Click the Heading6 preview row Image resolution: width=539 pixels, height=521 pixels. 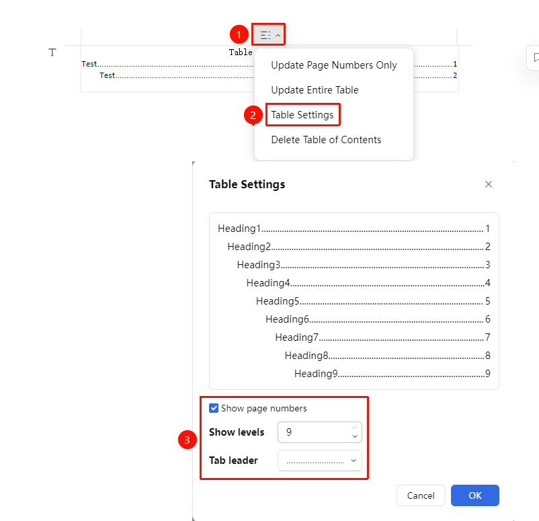[378, 319]
